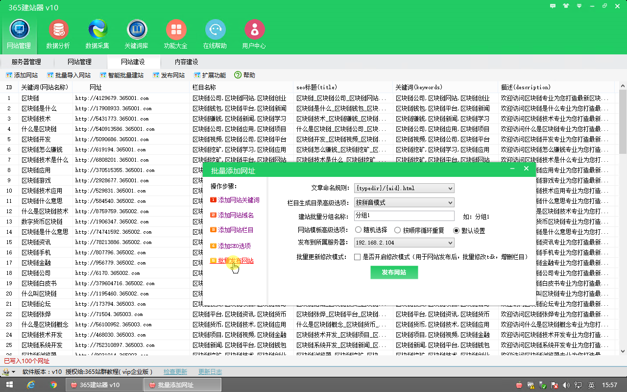Open the title bar dropdown menu icon
Image resolution: width=627 pixels, height=392 pixels.
click(x=579, y=6)
